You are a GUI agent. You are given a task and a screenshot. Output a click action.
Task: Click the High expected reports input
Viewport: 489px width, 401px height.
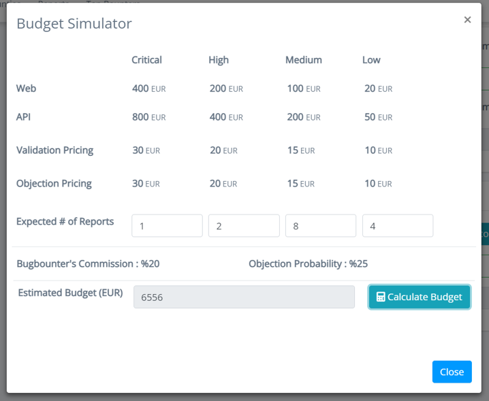click(x=244, y=226)
